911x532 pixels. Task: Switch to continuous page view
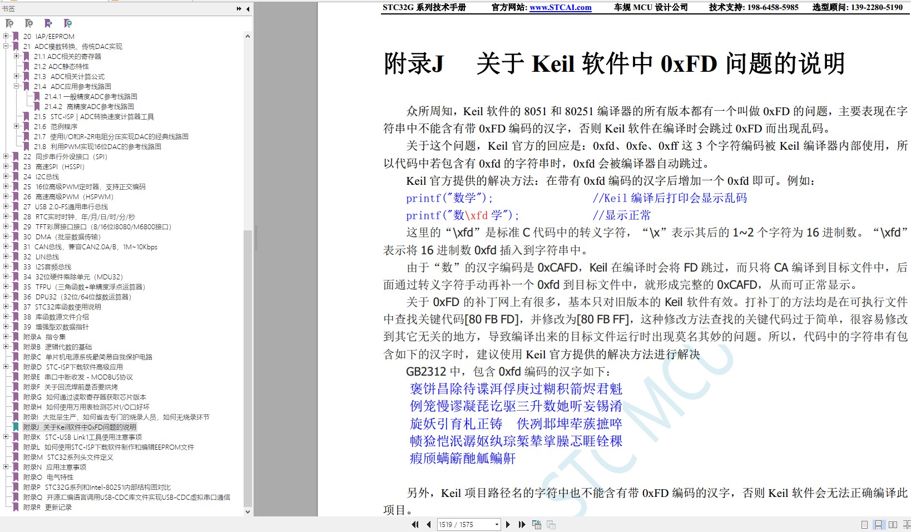pyautogui.click(x=878, y=525)
